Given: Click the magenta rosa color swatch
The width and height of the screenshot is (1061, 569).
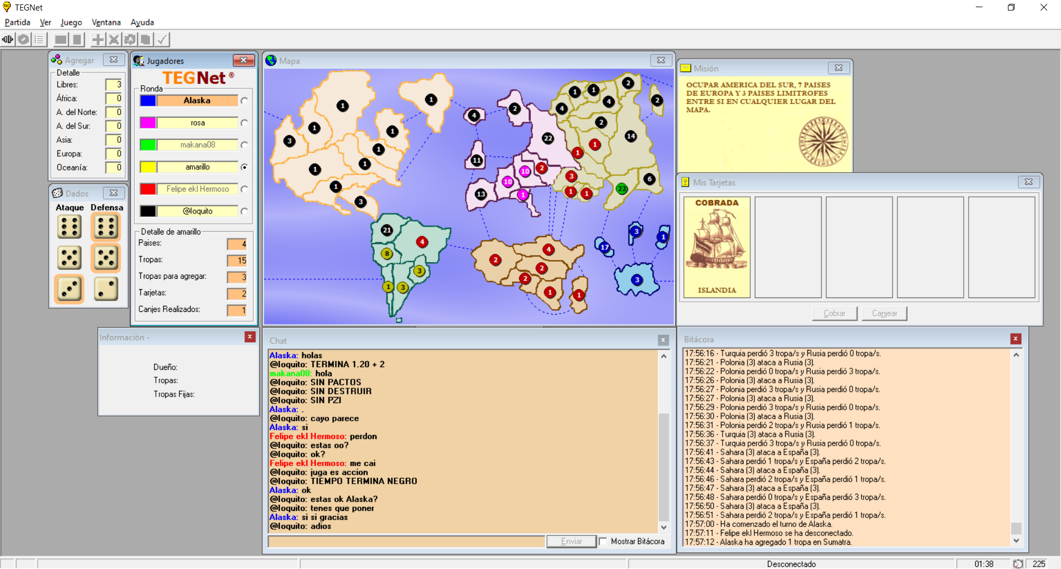Looking at the screenshot, I should [x=148, y=123].
